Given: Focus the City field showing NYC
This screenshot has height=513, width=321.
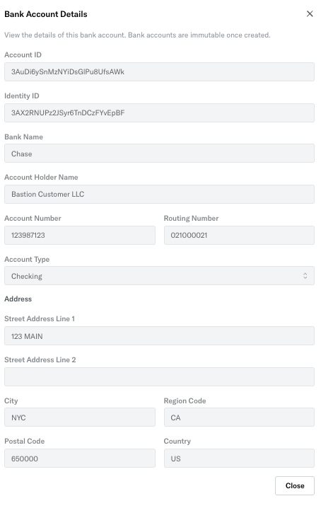Looking at the screenshot, I should pyautogui.click(x=80, y=417).
